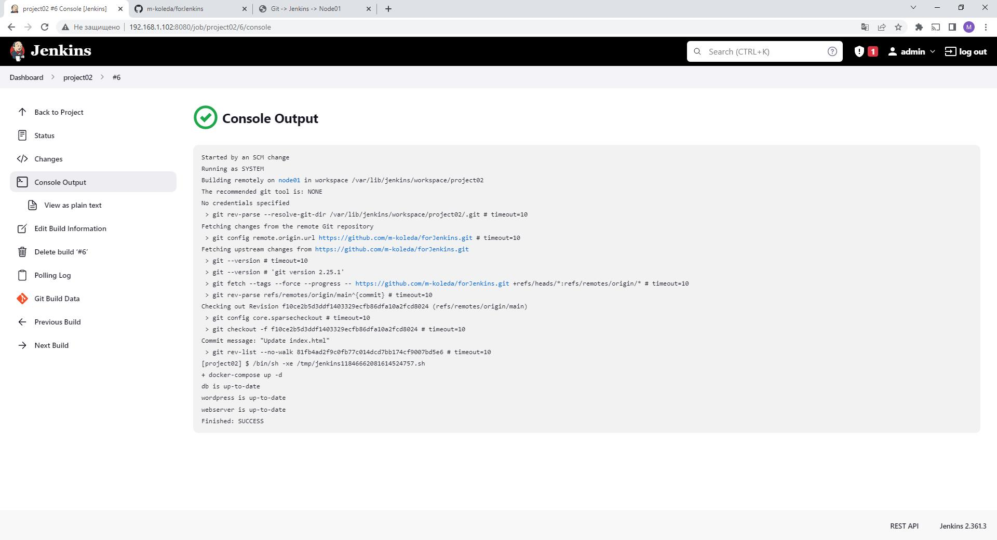
Task: Switch to the Git -> Jenkins -> Node01 tab
Action: pyautogui.click(x=306, y=8)
